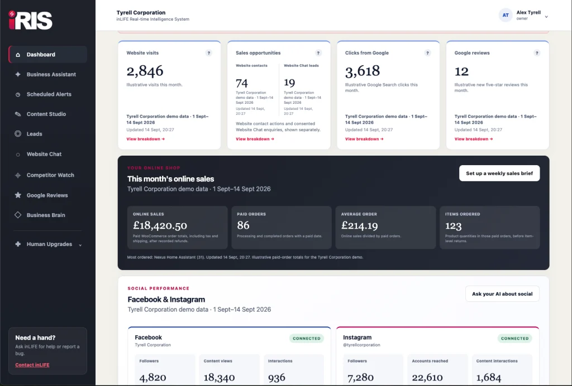Screen dimensions: 572x386
Task: Go to Dashboard in sidebar
Action: [x=48, y=55]
